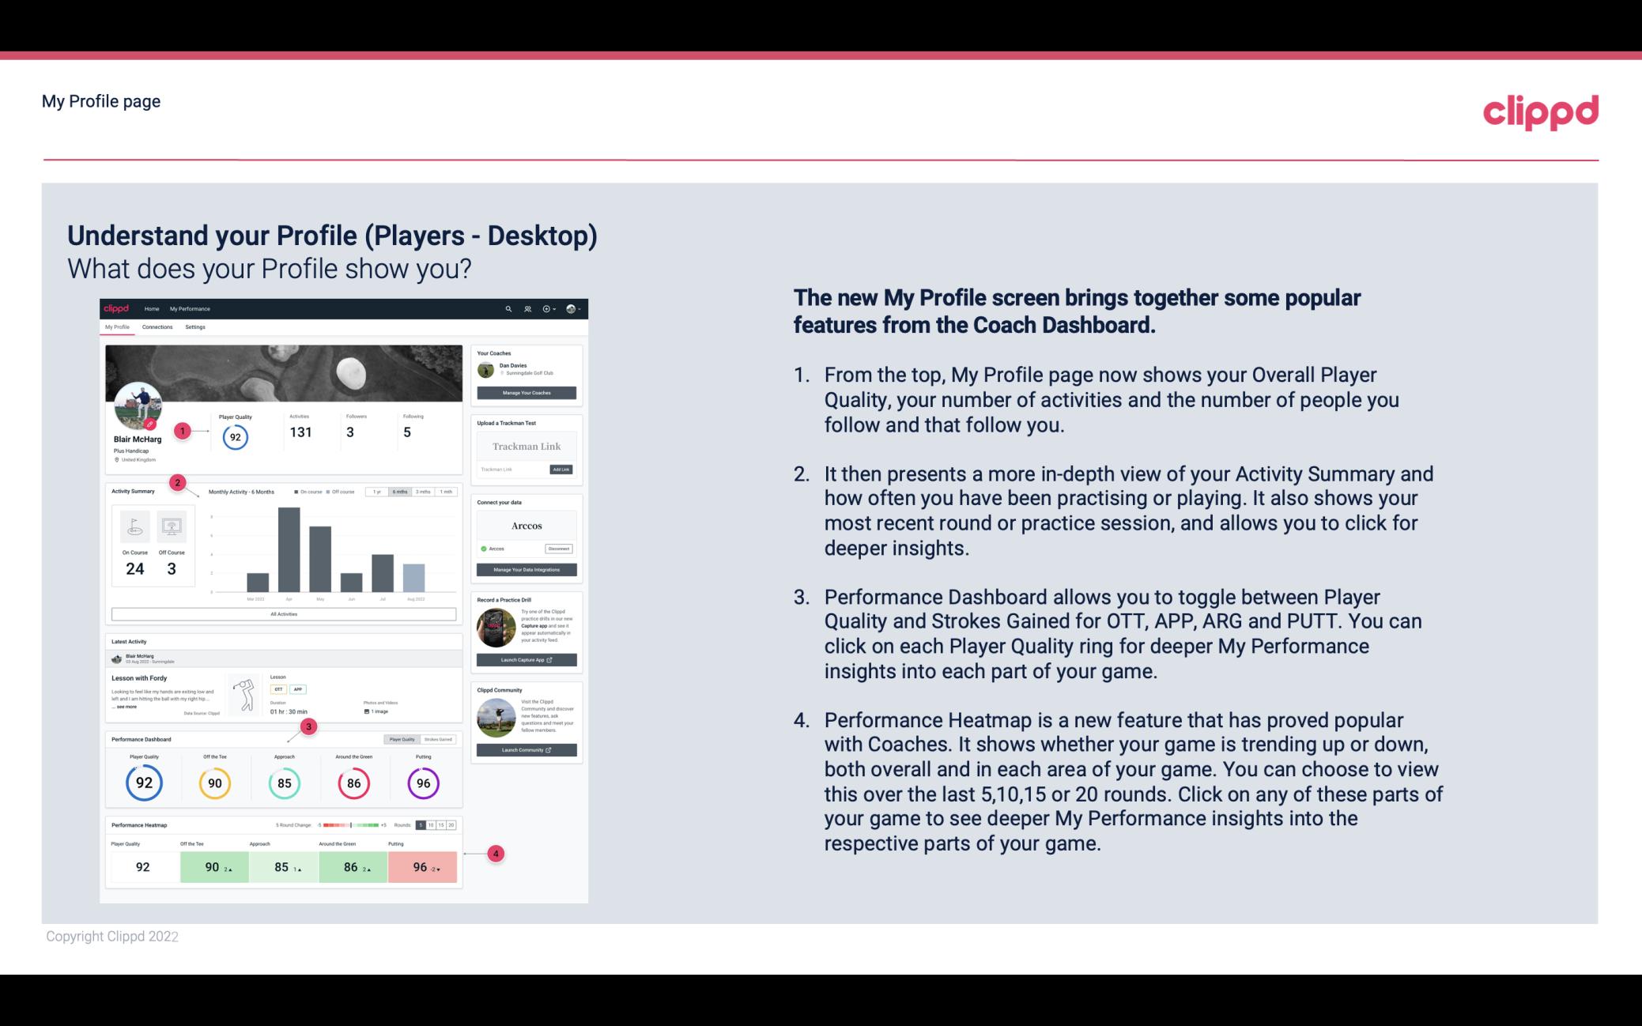Click the Putting performance ring icon
The image size is (1642, 1026).
pyautogui.click(x=423, y=783)
